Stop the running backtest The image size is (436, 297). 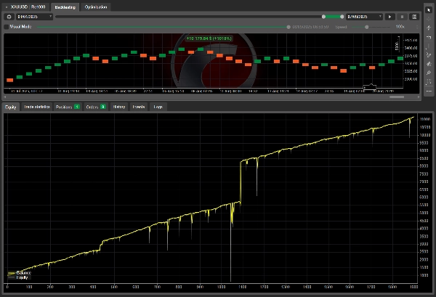point(402,16)
